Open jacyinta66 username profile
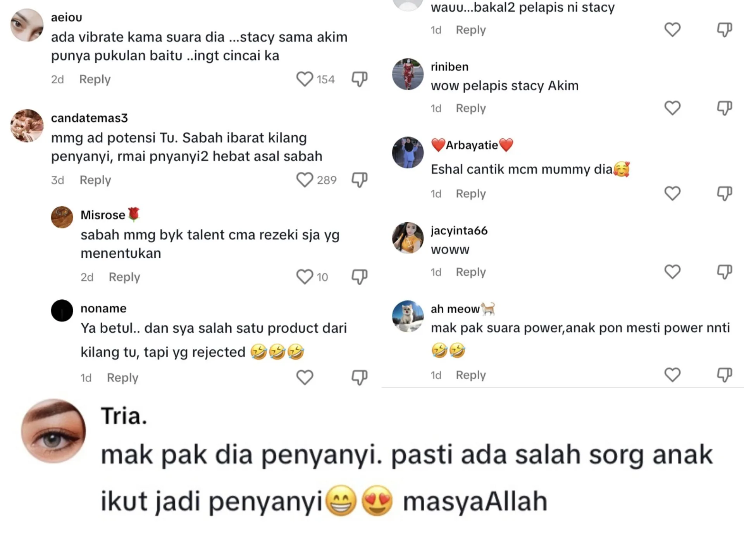Screen dimensions: 744x535 pos(459,231)
